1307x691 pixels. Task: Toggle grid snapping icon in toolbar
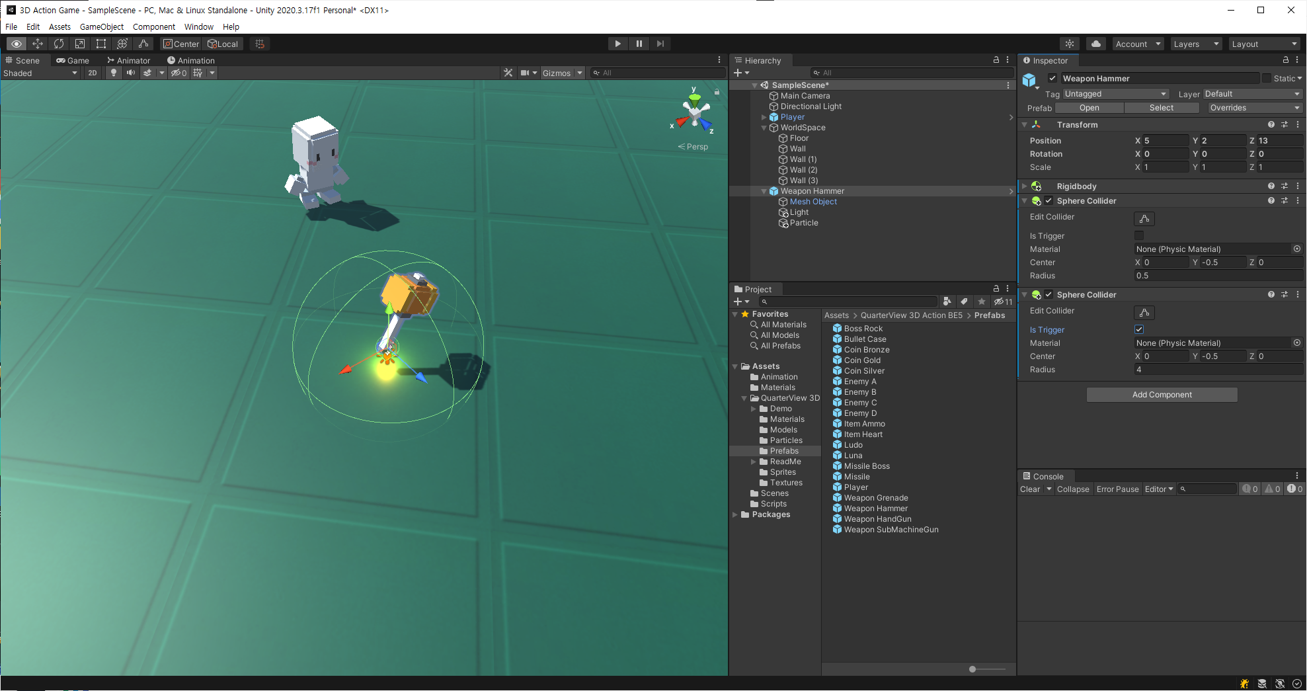pyautogui.click(x=260, y=44)
